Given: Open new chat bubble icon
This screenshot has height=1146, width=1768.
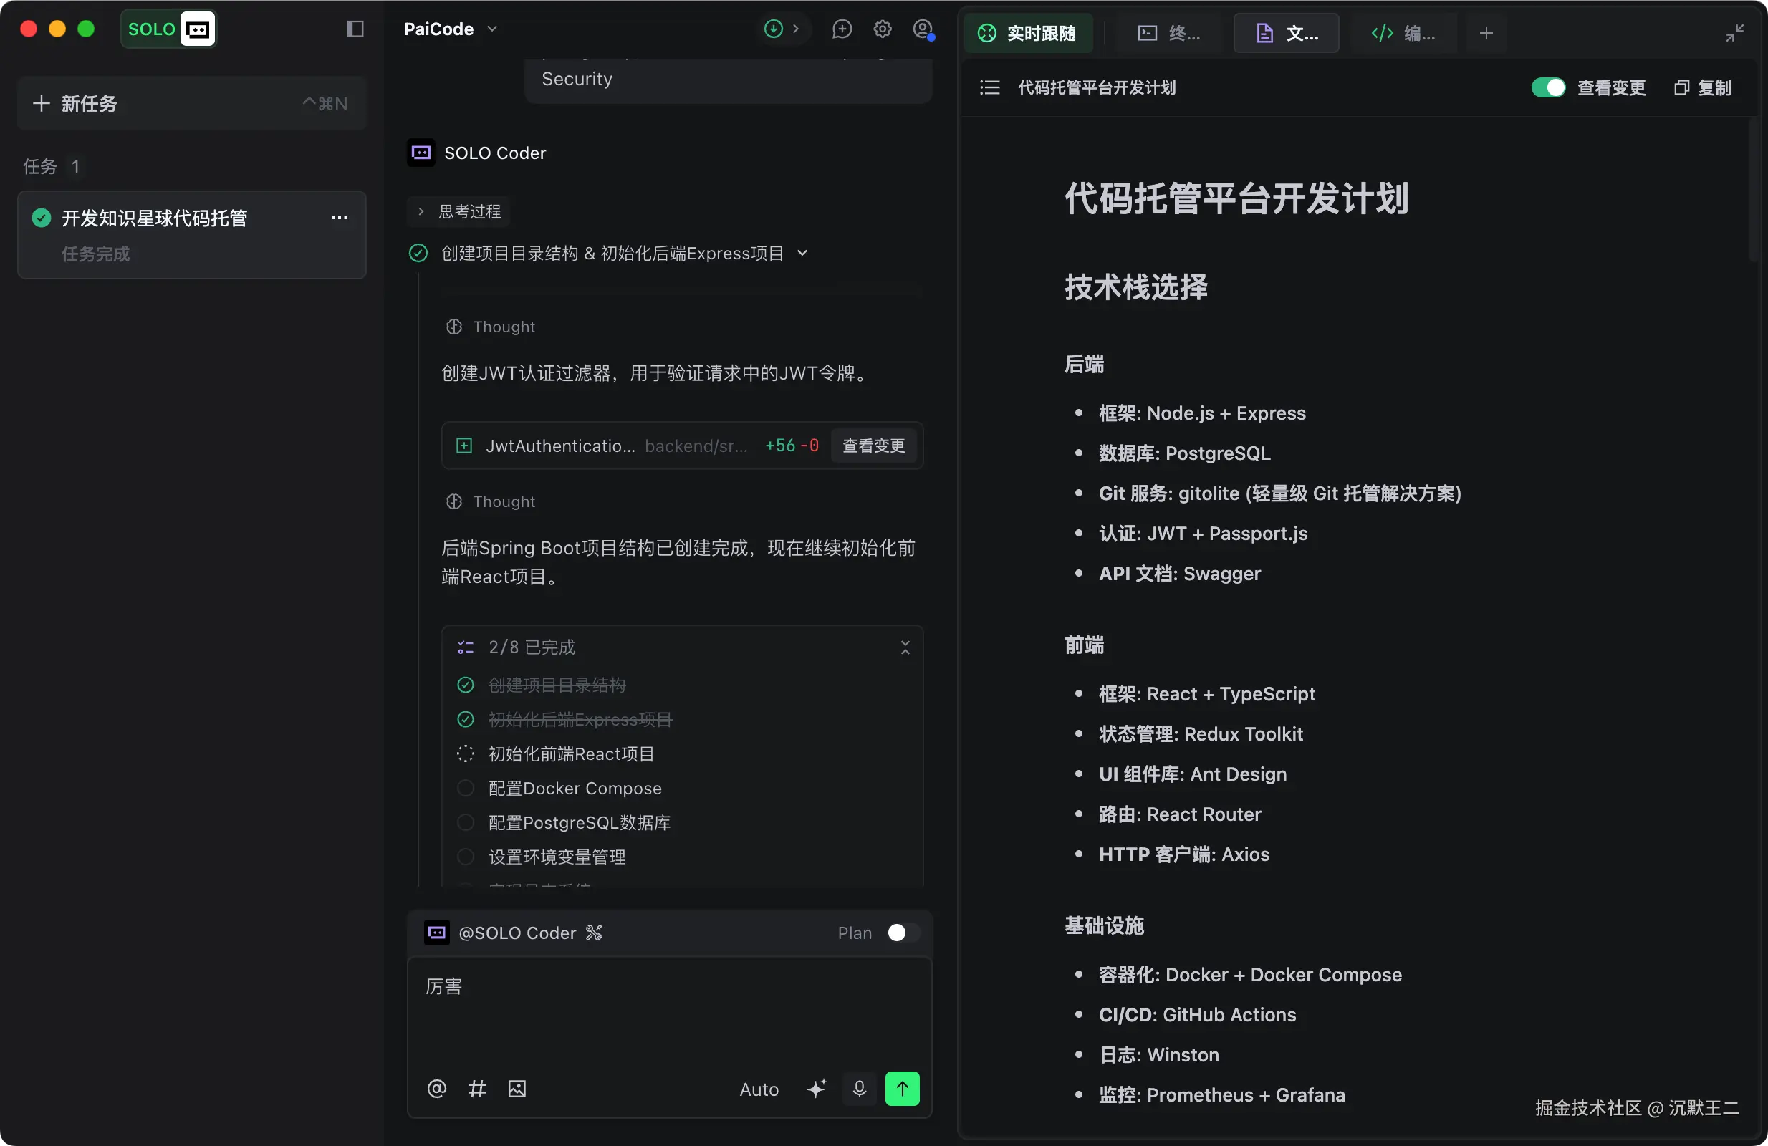Looking at the screenshot, I should pyautogui.click(x=842, y=29).
